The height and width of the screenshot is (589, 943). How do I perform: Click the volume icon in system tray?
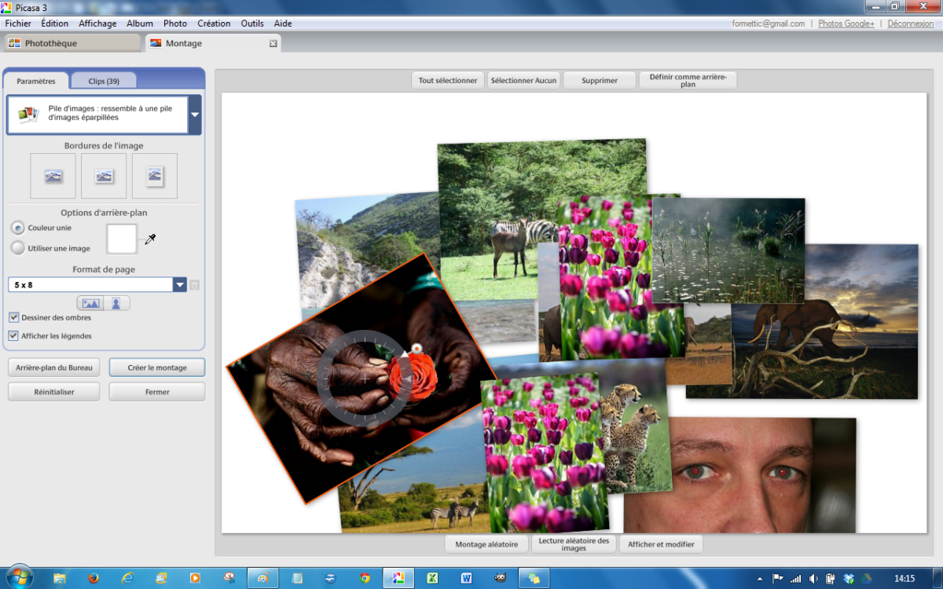pyautogui.click(x=813, y=579)
